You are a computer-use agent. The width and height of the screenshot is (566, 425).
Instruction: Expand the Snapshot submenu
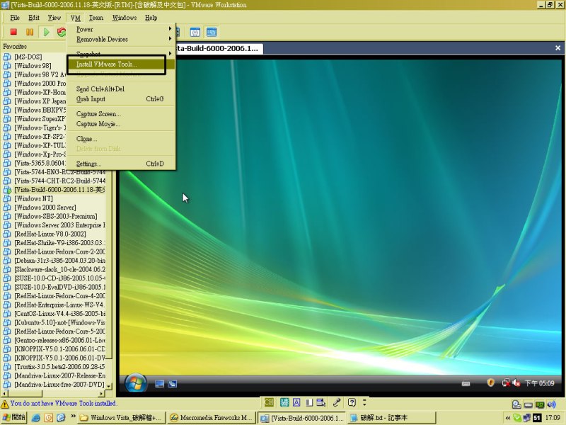[x=121, y=54]
